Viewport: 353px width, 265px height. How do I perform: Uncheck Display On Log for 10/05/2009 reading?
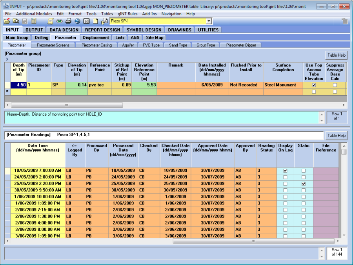click(285, 171)
